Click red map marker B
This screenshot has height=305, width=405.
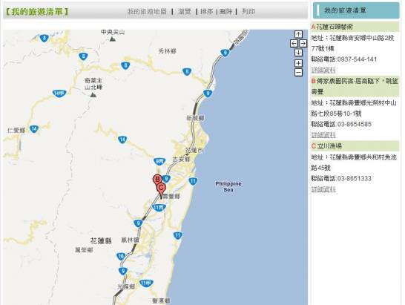point(157,180)
